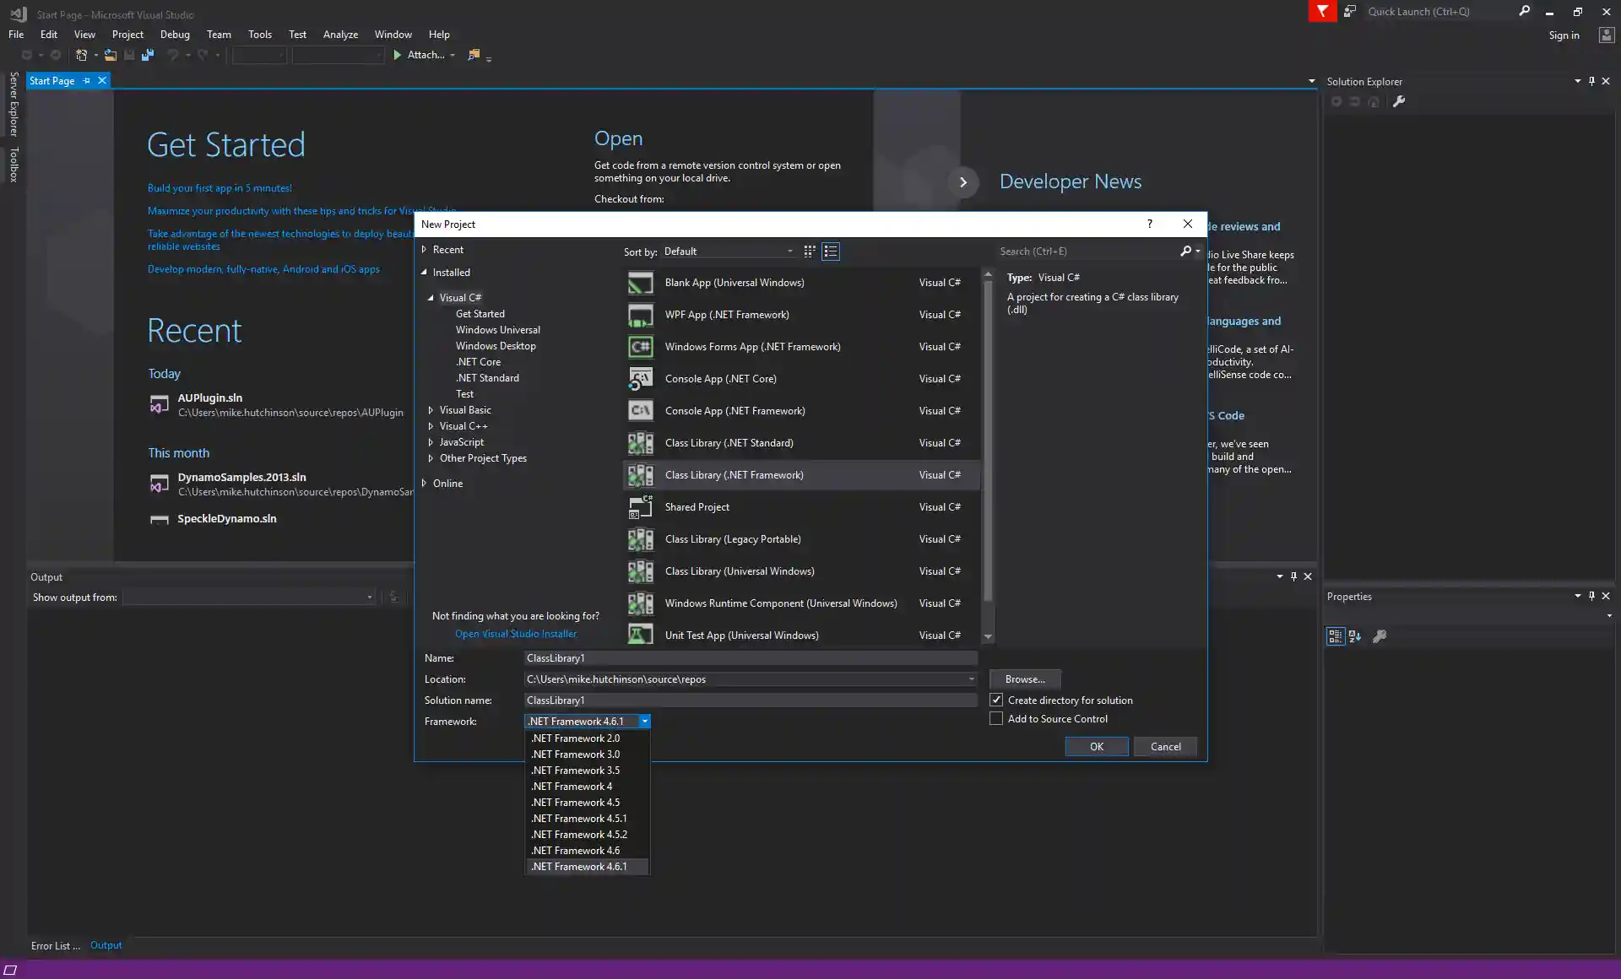Switch Properties panel to alphabetical sorting
Screen dimensions: 1621x979
click(1354, 636)
